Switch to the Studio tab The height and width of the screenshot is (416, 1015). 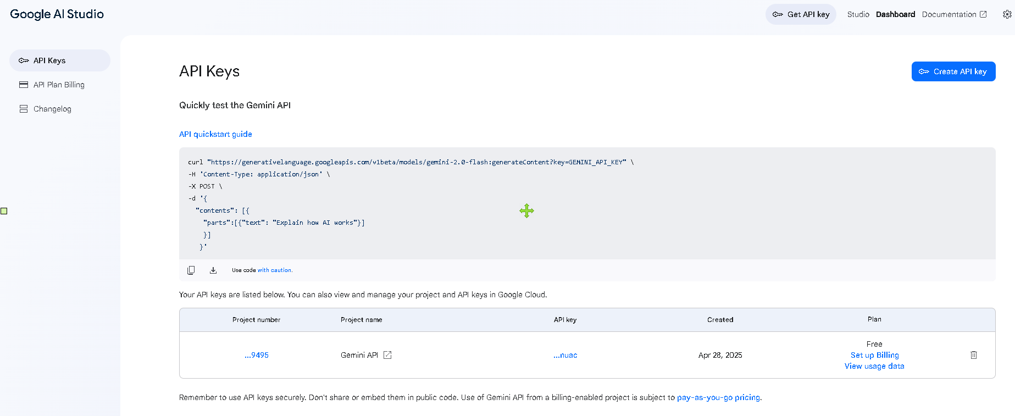[858, 14]
